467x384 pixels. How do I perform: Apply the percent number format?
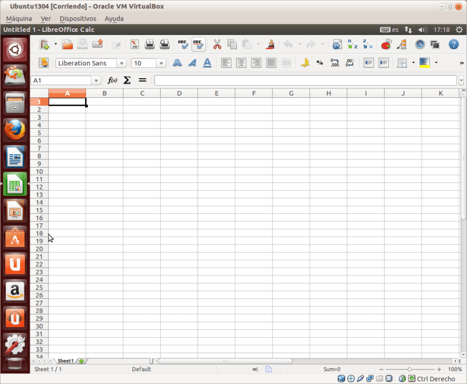(x=320, y=63)
